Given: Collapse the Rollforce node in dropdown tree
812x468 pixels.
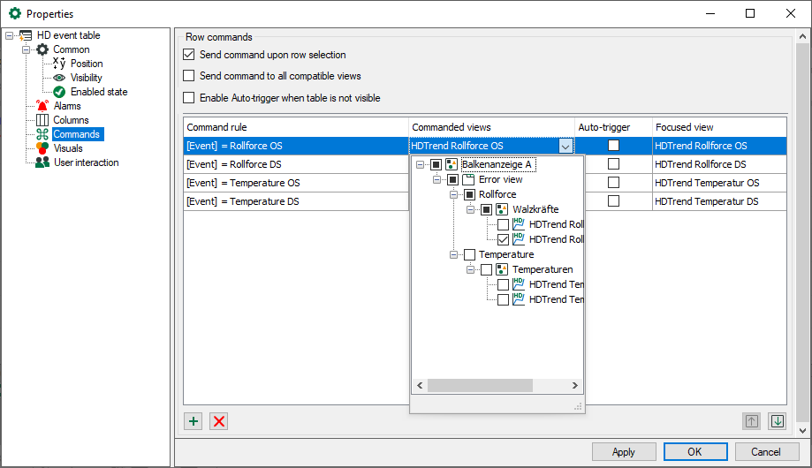Looking at the screenshot, I should click(x=453, y=194).
